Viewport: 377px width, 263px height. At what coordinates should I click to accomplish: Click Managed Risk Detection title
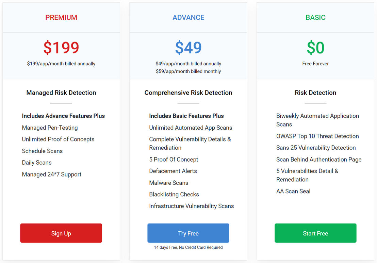tap(61, 93)
